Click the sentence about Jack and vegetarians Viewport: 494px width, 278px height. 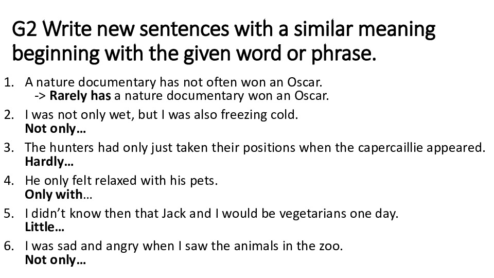click(211, 214)
